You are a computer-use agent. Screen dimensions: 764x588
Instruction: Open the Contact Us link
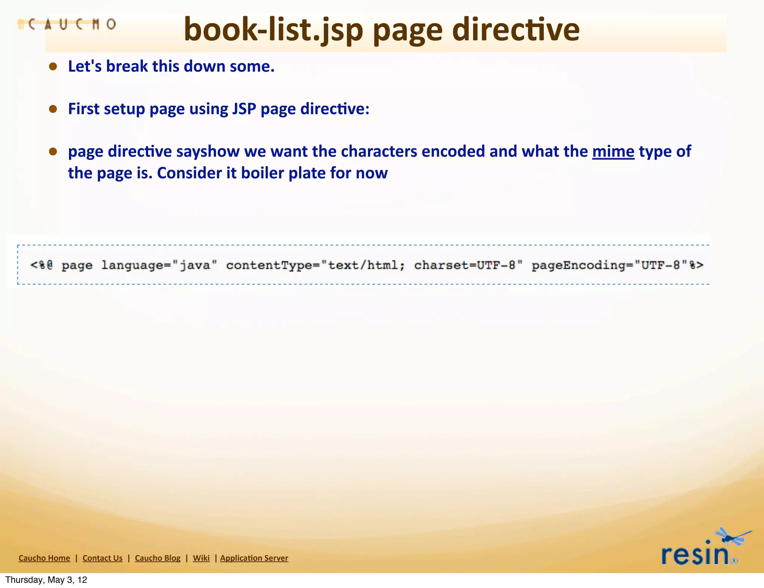point(103,558)
